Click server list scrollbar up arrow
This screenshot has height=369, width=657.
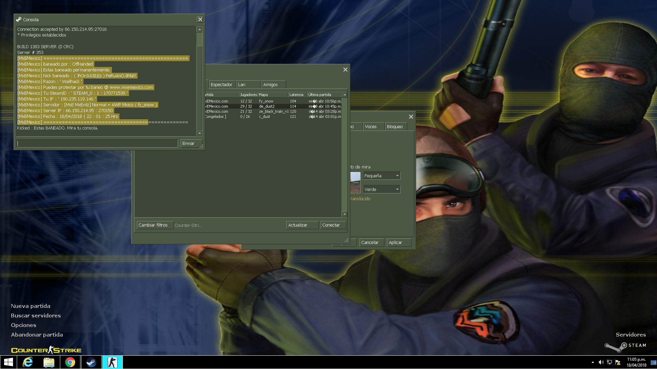[345, 95]
